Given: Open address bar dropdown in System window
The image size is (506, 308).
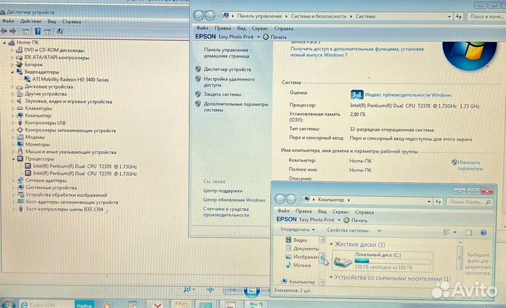Looking at the screenshot, I should pos(449,16).
